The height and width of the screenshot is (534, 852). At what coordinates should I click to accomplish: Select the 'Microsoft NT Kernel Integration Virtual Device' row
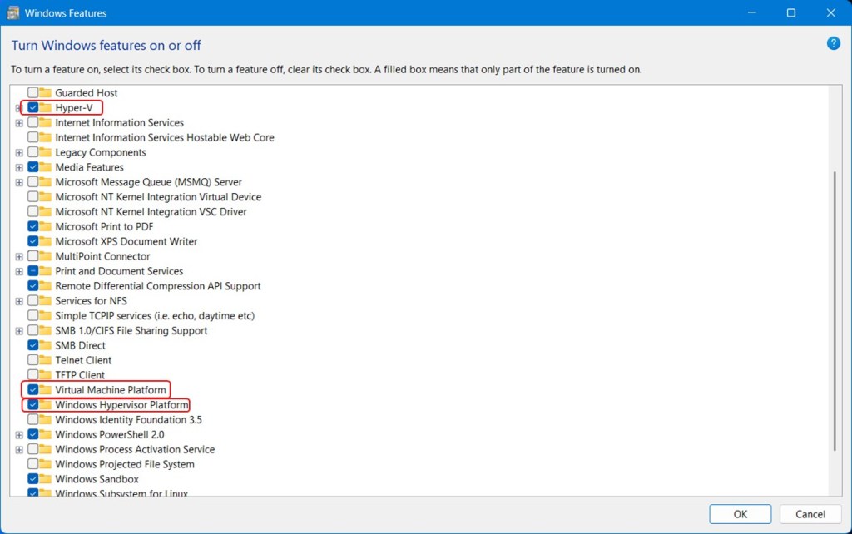(158, 196)
